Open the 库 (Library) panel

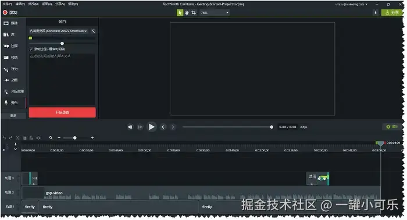pos(9,34)
